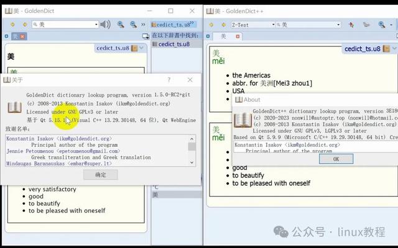The height and width of the screenshot is (248, 398).
Task: Click cedict_ts.u8 article header icon in GoldenDict
Action: coord(134,48)
